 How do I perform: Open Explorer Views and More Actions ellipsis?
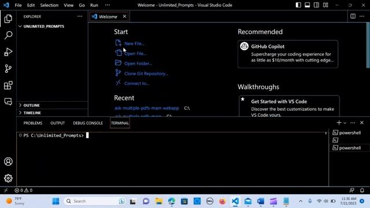(x=80, y=16)
